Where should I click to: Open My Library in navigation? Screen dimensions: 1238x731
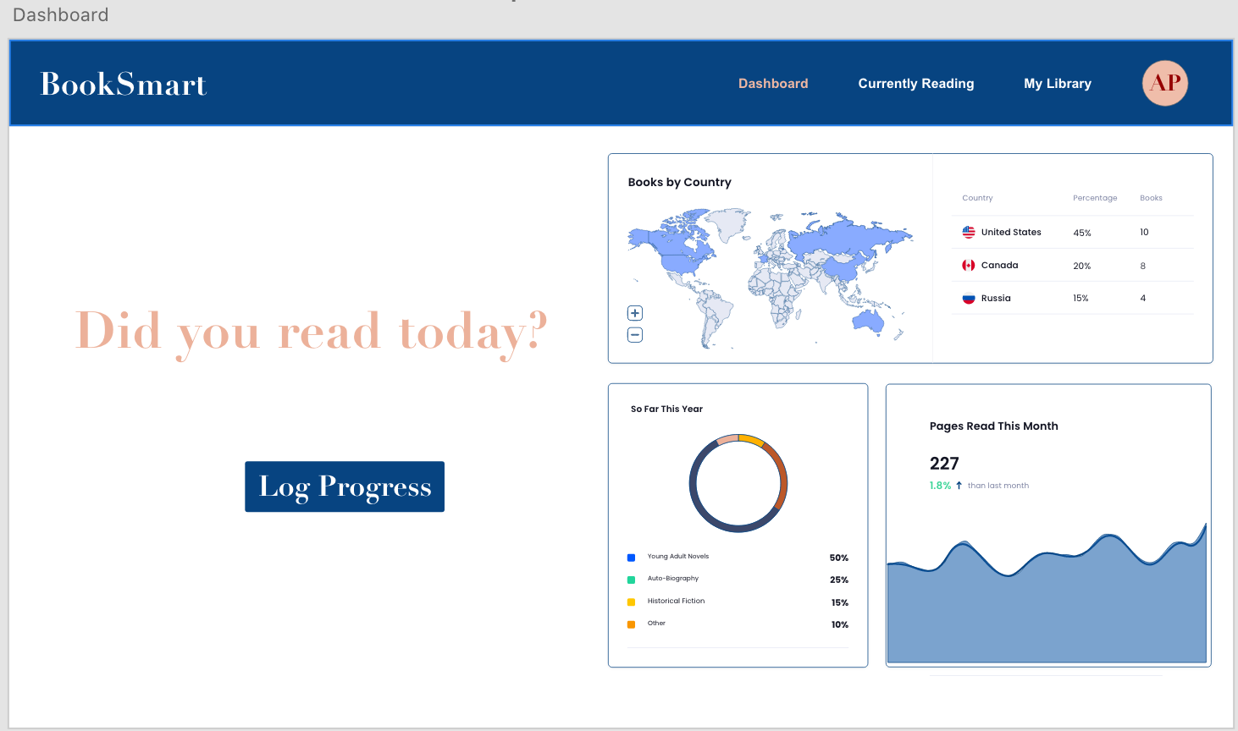click(x=1057, y=84)
